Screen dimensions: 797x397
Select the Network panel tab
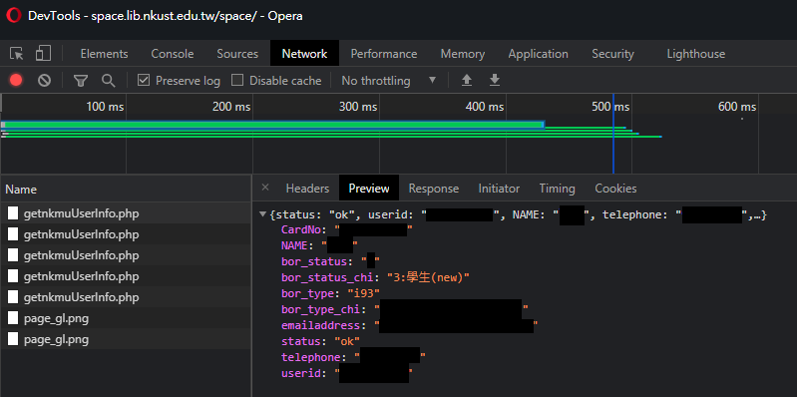(304, 54)
